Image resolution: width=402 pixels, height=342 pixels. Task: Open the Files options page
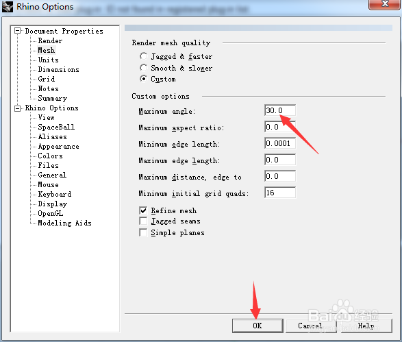pyautogui.click(x=48, y=165)
